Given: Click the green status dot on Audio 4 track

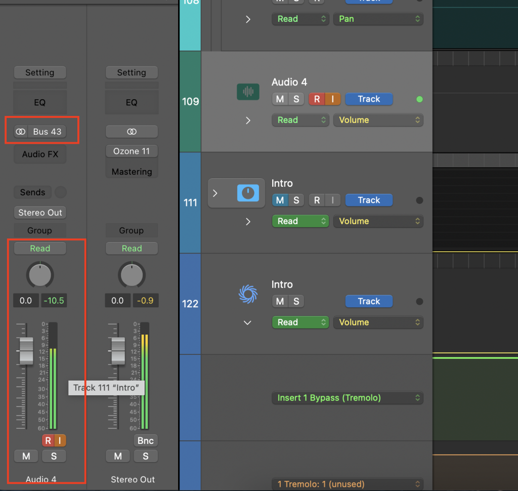Looking at the screenshot, I should [x=419, y=99].
